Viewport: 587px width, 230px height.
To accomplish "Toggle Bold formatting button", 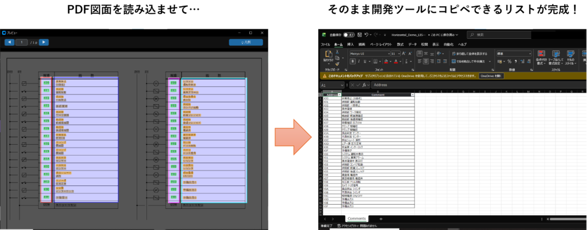I will click(x=352, y=61).
